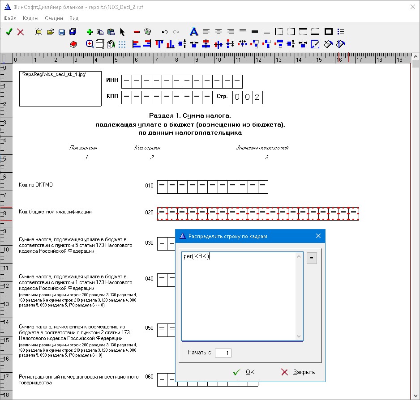Click the Начать с number field
The width and height of the screenshot is (420, 400).
click(223, 353)
